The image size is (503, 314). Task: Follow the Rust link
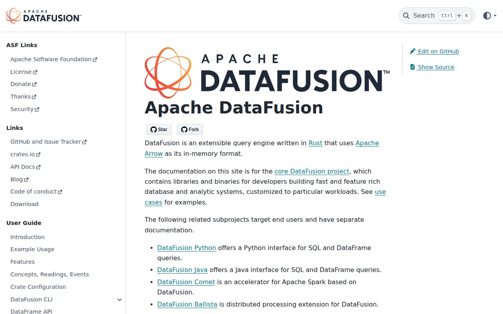coord(316,143)
